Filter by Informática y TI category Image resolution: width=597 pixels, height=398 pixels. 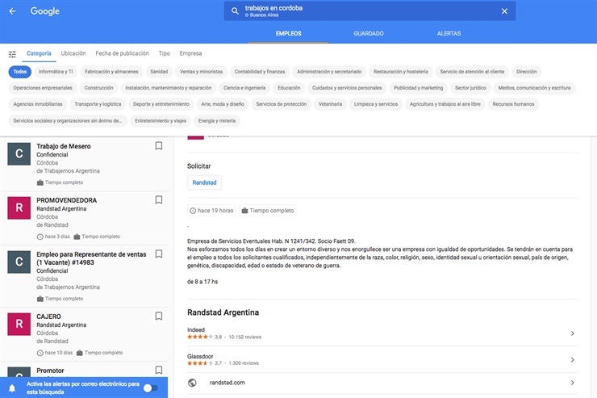pos(56,72)
